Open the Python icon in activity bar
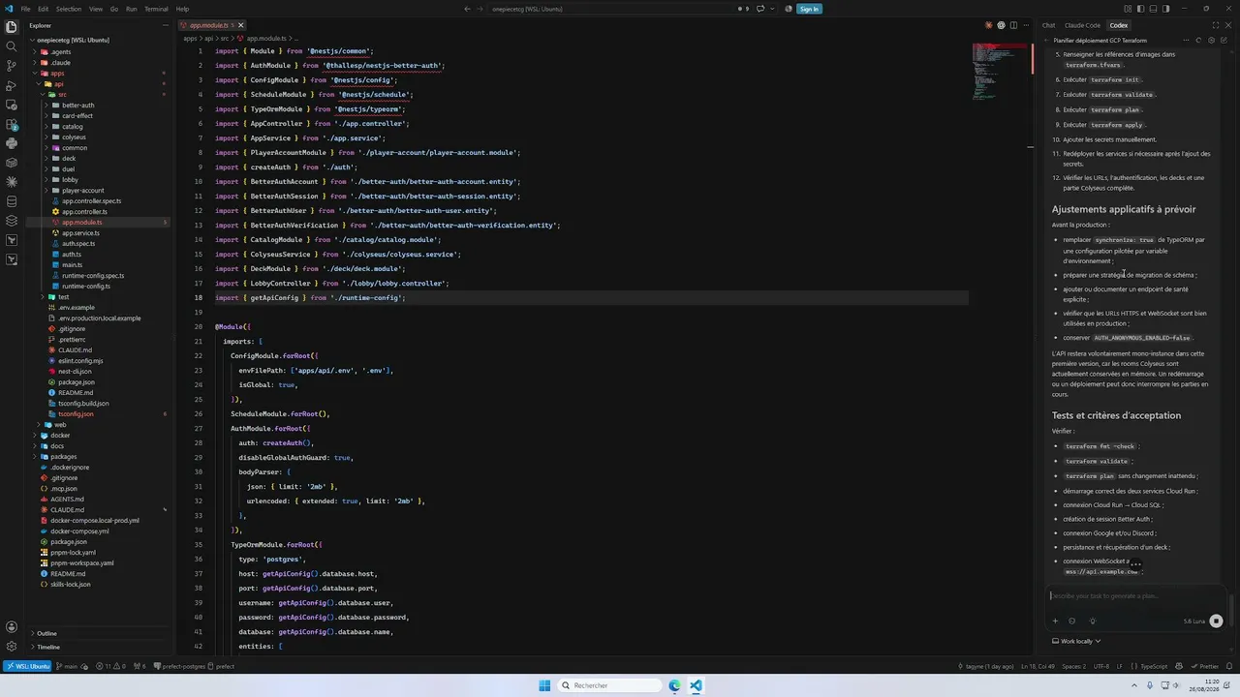The width and height of the screenshot is (1240, 697). click(12, 143)
